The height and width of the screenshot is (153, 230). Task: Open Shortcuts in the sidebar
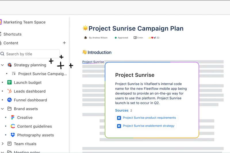tap(12, 34)
